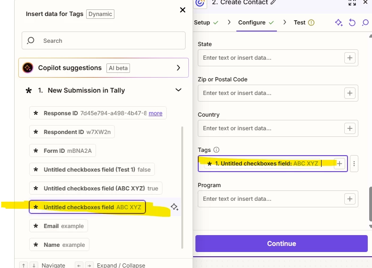Click the plus icon in the Country field
372x268 pixels.
[350, 128]
